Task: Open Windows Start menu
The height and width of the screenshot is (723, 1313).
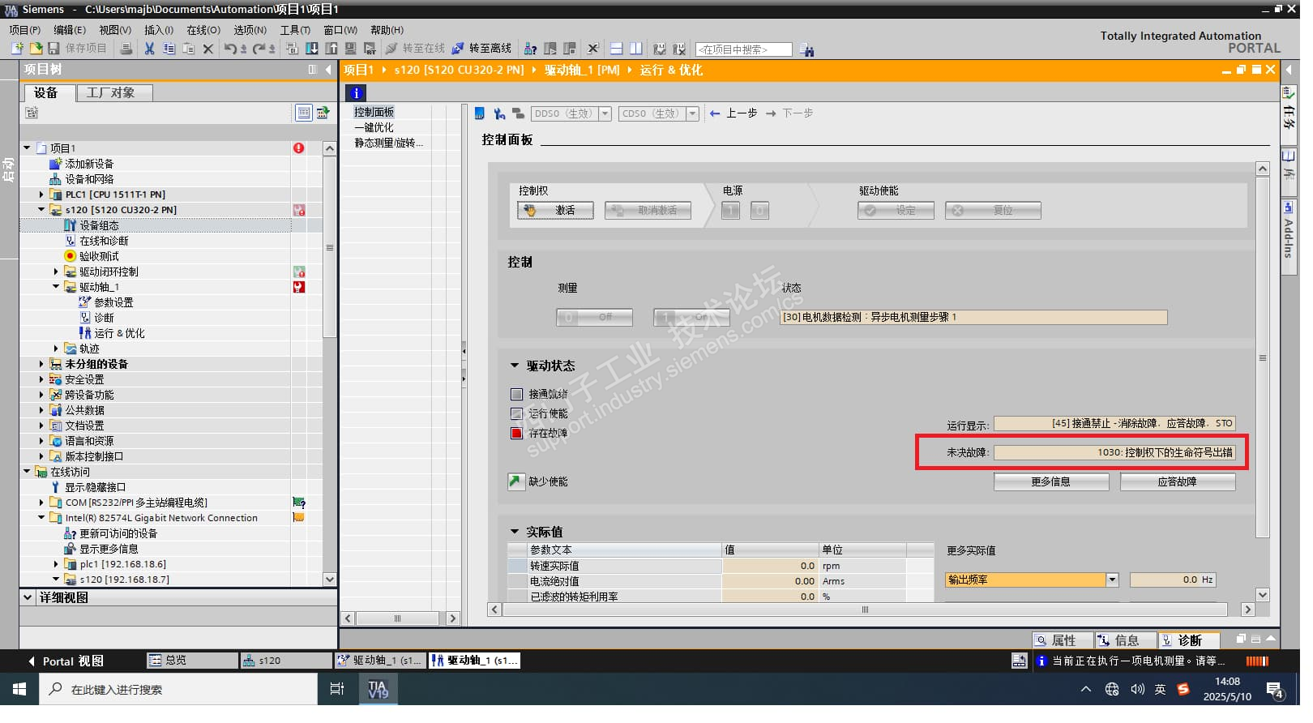Action: pos(19,689)
